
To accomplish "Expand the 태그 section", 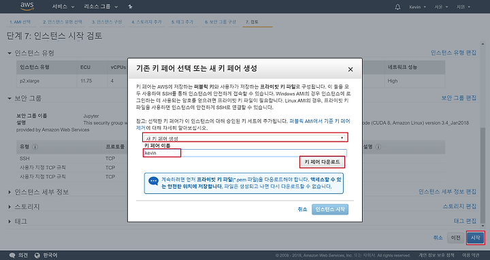I will (10, 222).
